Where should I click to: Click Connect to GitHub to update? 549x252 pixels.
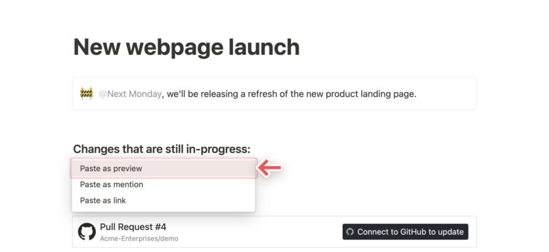405,232
